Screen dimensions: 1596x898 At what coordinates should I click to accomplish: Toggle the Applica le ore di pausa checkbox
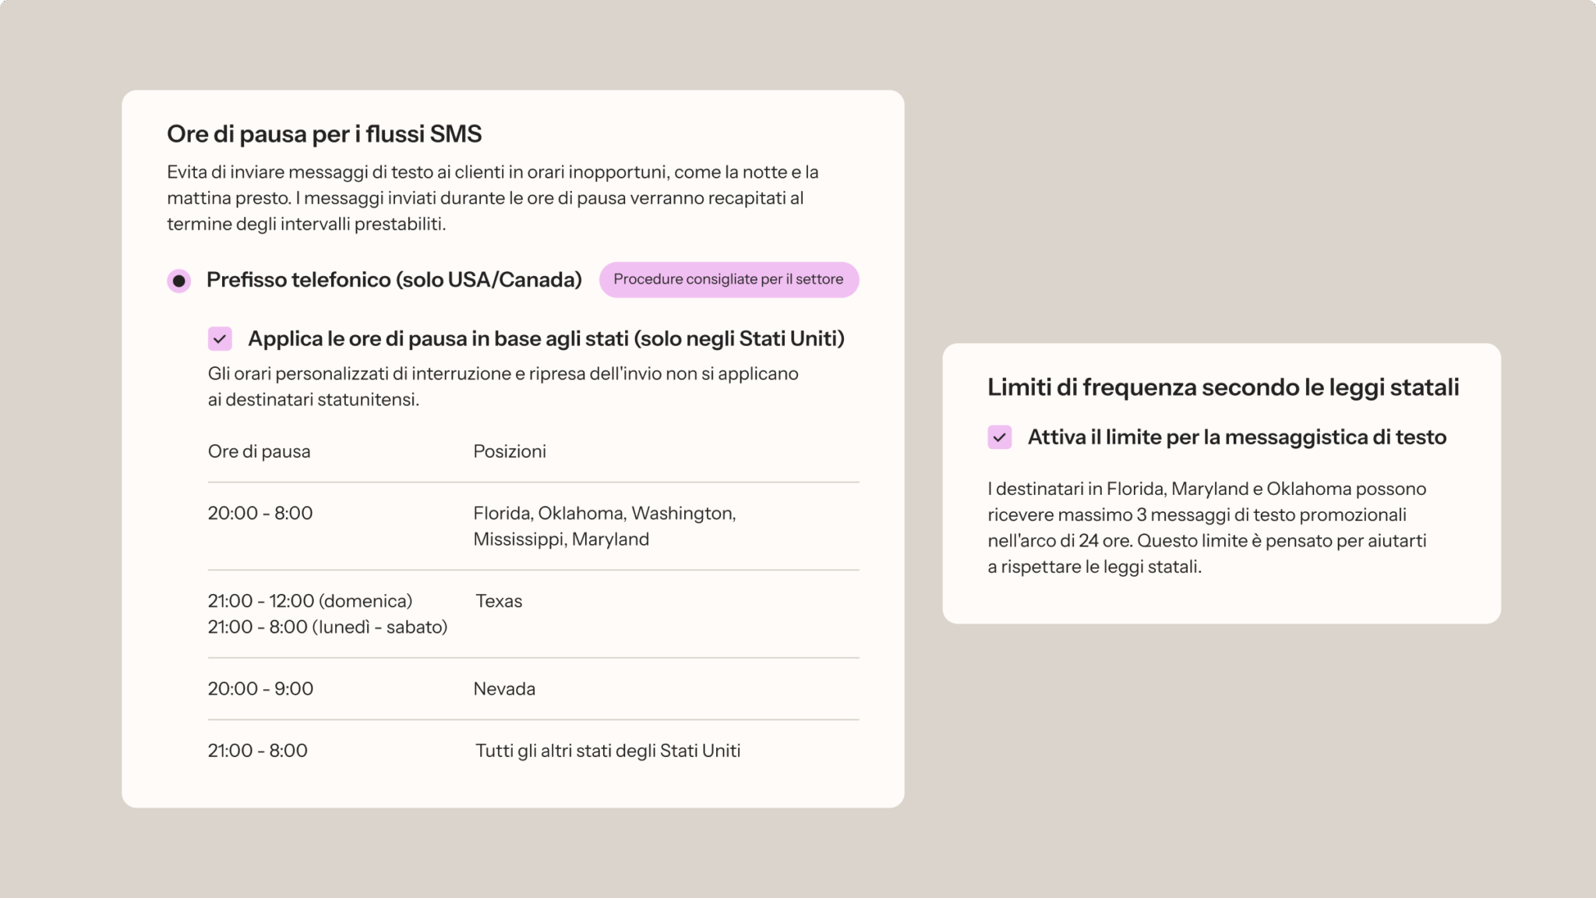point(220,339)
